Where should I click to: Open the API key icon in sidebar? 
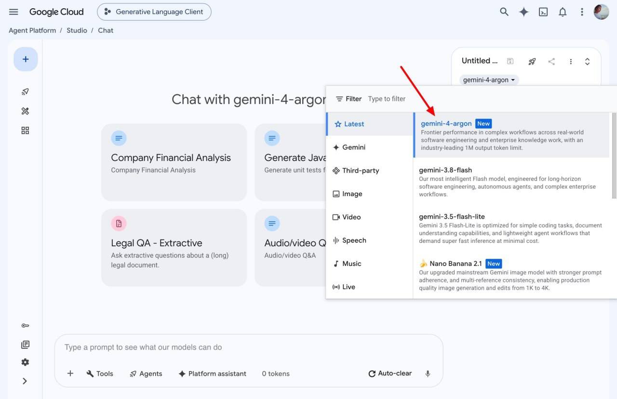pos(26,326)
